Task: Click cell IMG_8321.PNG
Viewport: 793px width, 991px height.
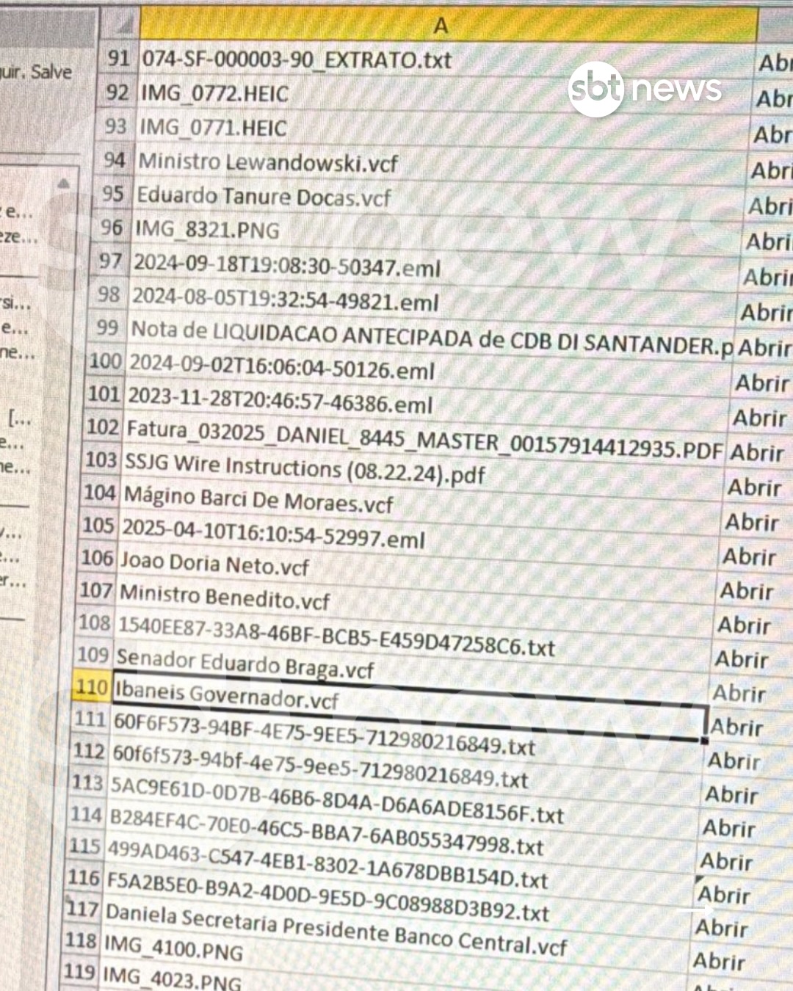Action: (x=207, y=230)
